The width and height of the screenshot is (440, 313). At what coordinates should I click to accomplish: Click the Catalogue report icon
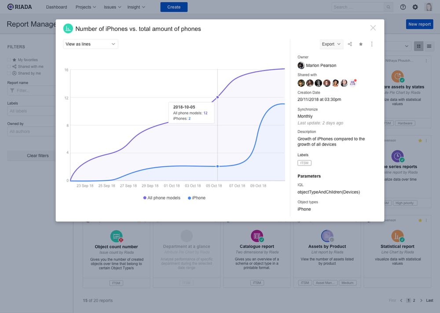click(x=257, y=236)
